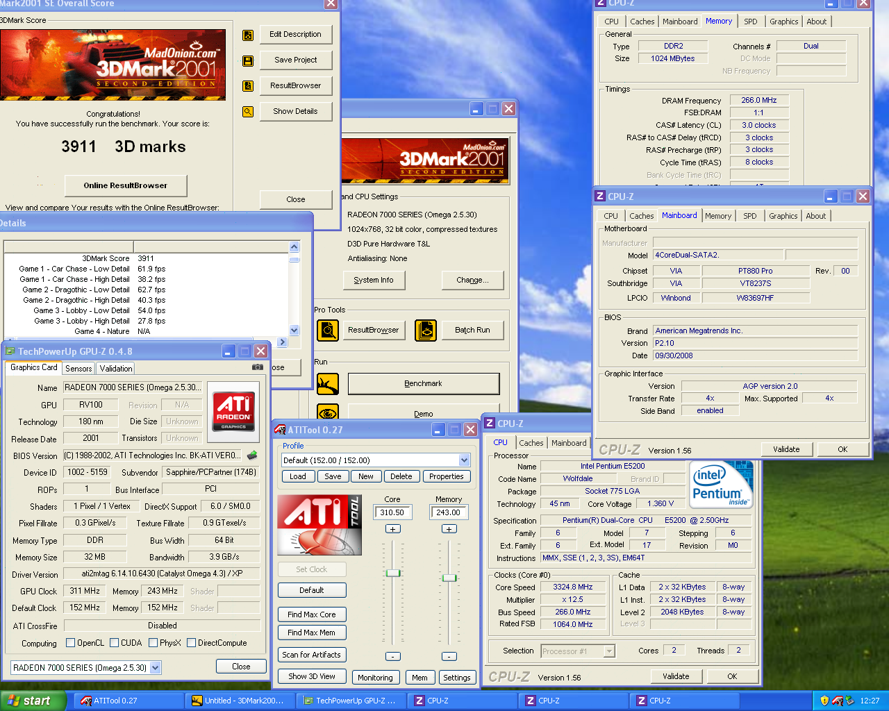Image resolution: width=889 pixels, height=711 pixels.
Task: Open the SPD tab in the CPU-Z Mainboard window
Action: tap(750, 216)
